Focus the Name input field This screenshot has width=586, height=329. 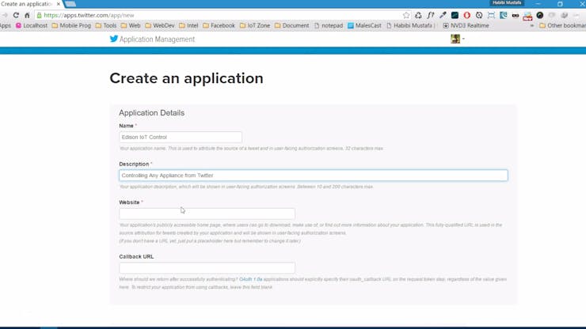pyautogui.click(x=181, y=137)
